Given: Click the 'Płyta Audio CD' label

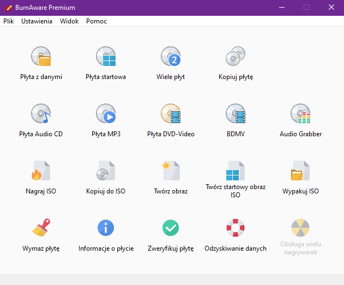Looking at the screenshot, I should click(x=41, y=134).
